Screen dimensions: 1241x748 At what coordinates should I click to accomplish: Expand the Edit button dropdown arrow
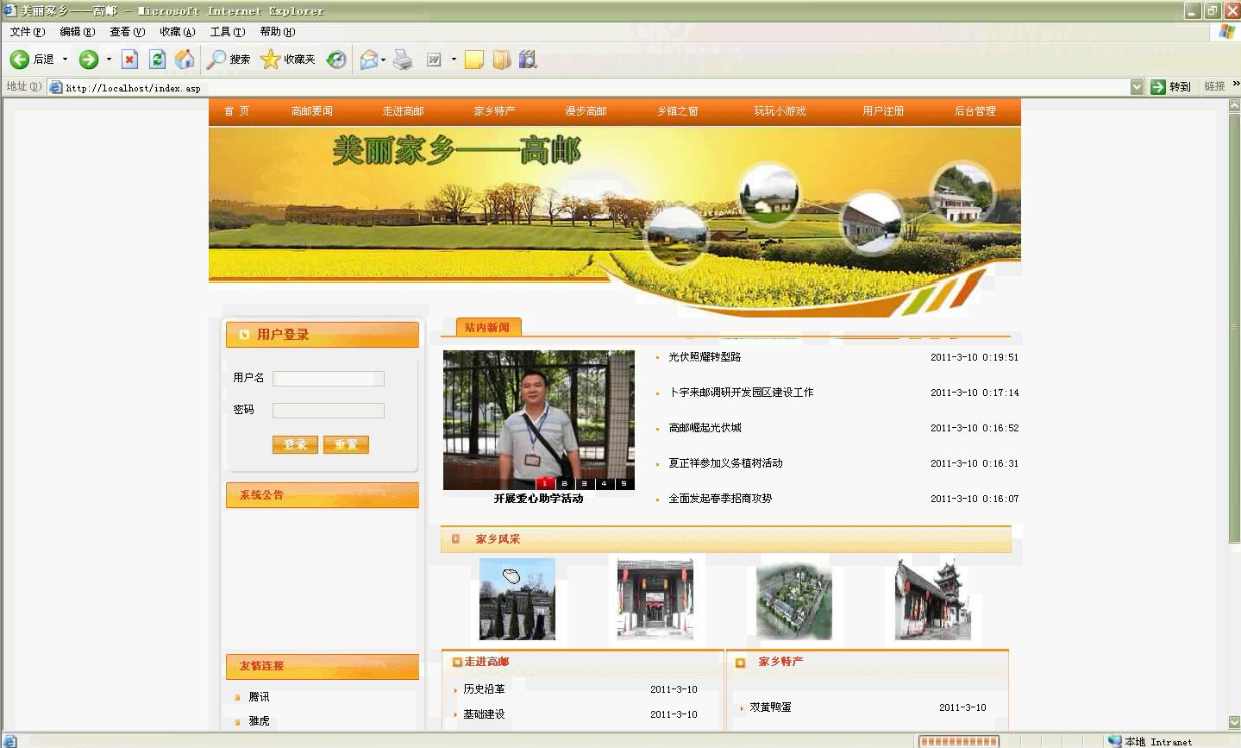[454, 60]
